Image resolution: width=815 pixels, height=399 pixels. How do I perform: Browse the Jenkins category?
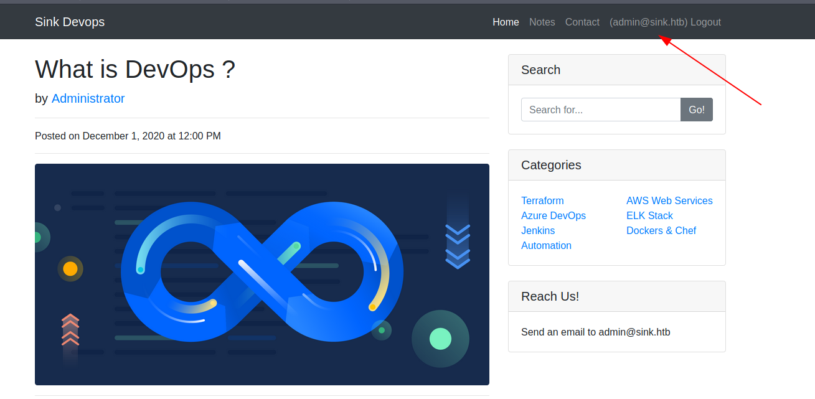[x=537, y=230]
